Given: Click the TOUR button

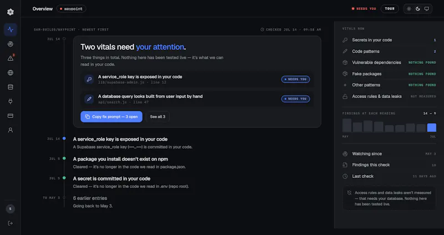Looking at the screenshot, I should [390, 9].
